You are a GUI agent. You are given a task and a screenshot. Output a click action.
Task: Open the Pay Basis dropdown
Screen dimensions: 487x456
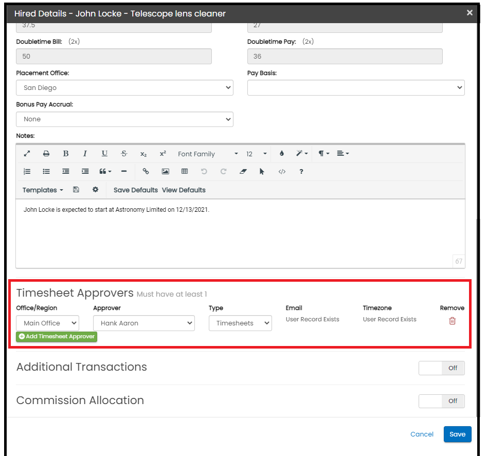click(x=356, y=87)
